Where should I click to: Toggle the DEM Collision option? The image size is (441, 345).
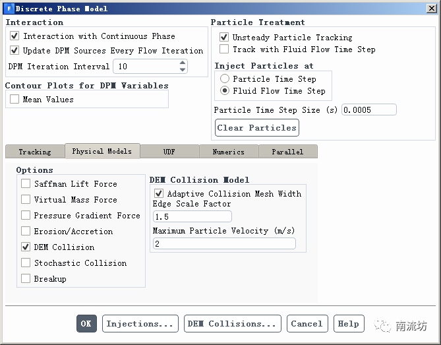pos(26,247)
